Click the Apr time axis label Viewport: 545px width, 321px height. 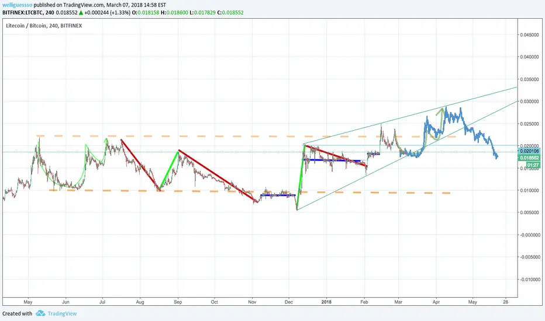point(436,302)
